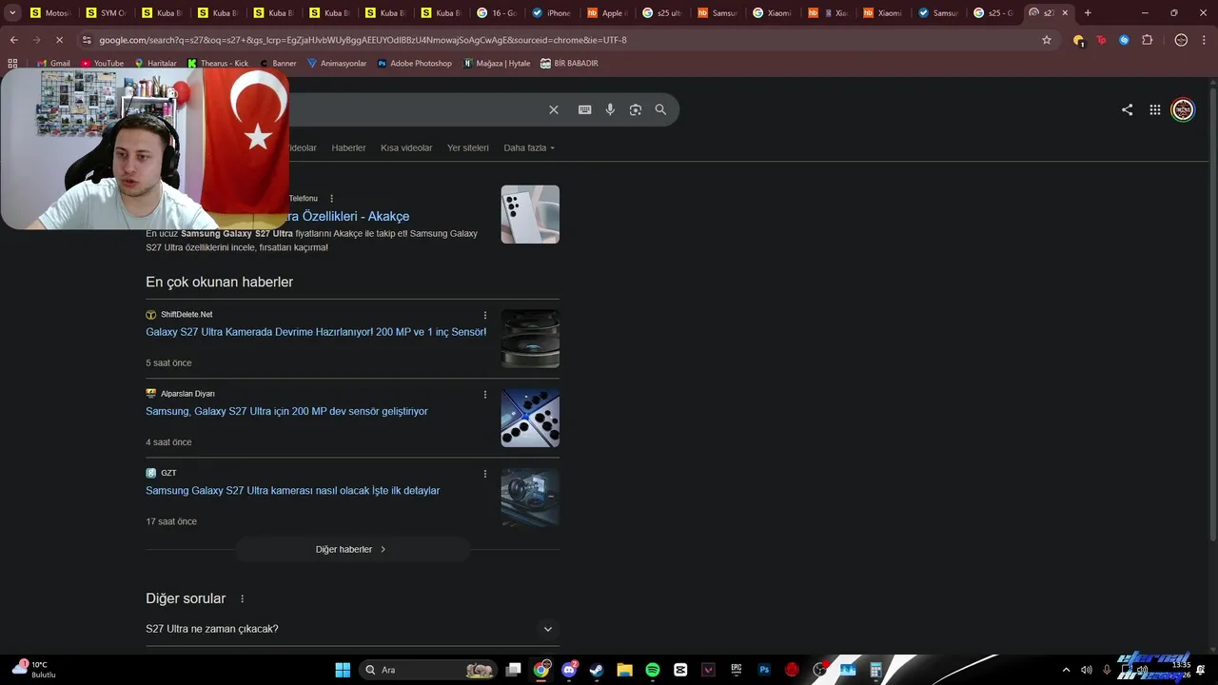This screenshot has width=1218, height=685.
Task: Open Chrome's three-dot menu
Action: [x=1205, y=40]
